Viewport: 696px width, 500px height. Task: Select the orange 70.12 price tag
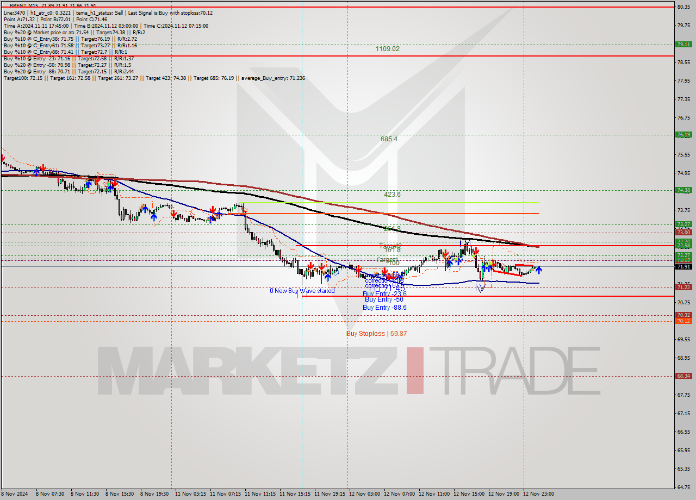click(683, 321)
